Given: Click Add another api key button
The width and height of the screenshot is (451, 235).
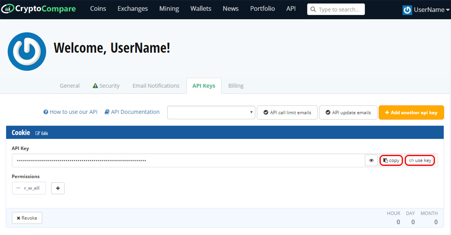Looking at the screenshot, I should tap(412, 112).
